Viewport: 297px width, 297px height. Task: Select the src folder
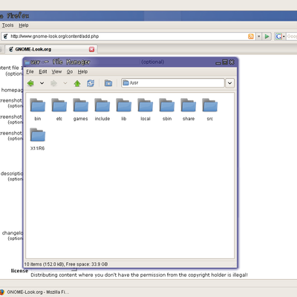[x=210, y=109]
